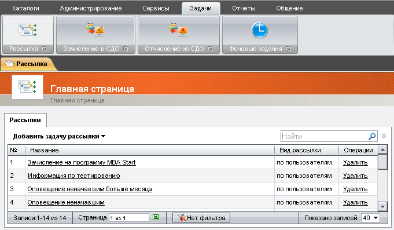
Task: Open link Зачисление на программу MBA Start
Action: point(82,162)
